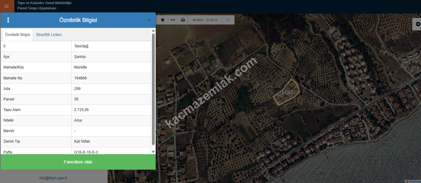Viewport: 421px width, 183px height.
Task: Click the Mahalle No value 164866
Action: (x=80, y=78)
